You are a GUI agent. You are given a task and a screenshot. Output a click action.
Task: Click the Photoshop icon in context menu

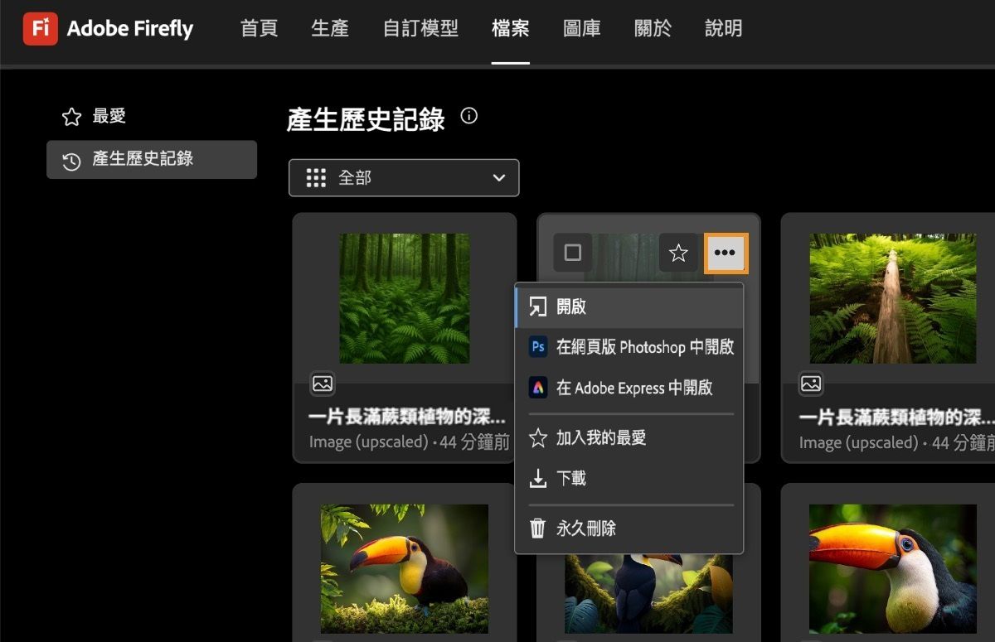tap(538, 347)
